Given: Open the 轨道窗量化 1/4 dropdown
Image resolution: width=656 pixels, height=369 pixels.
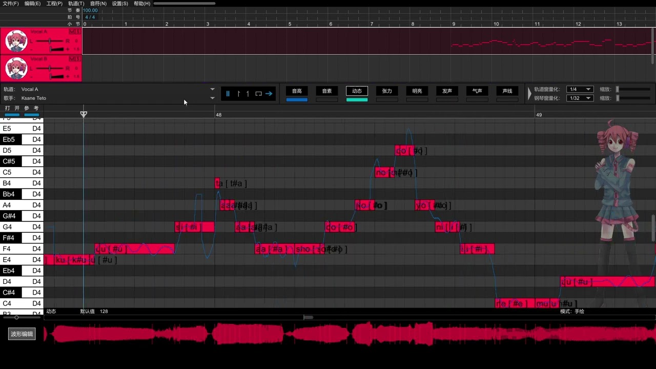Looking at the screenshot, I should [580, 89].
